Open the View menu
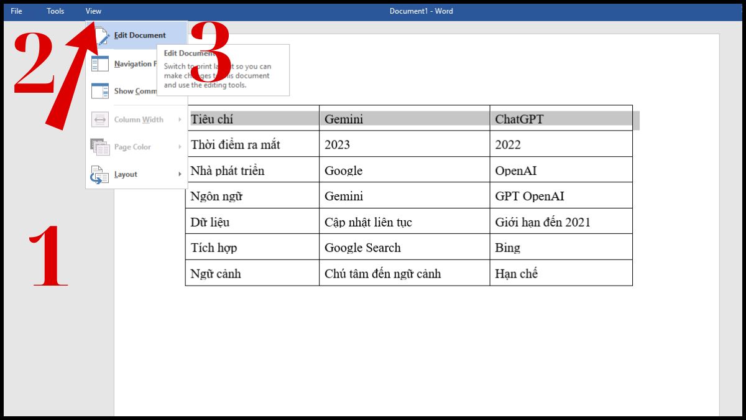The height and width of the screenshot is (420, 746). click(93, 11)
